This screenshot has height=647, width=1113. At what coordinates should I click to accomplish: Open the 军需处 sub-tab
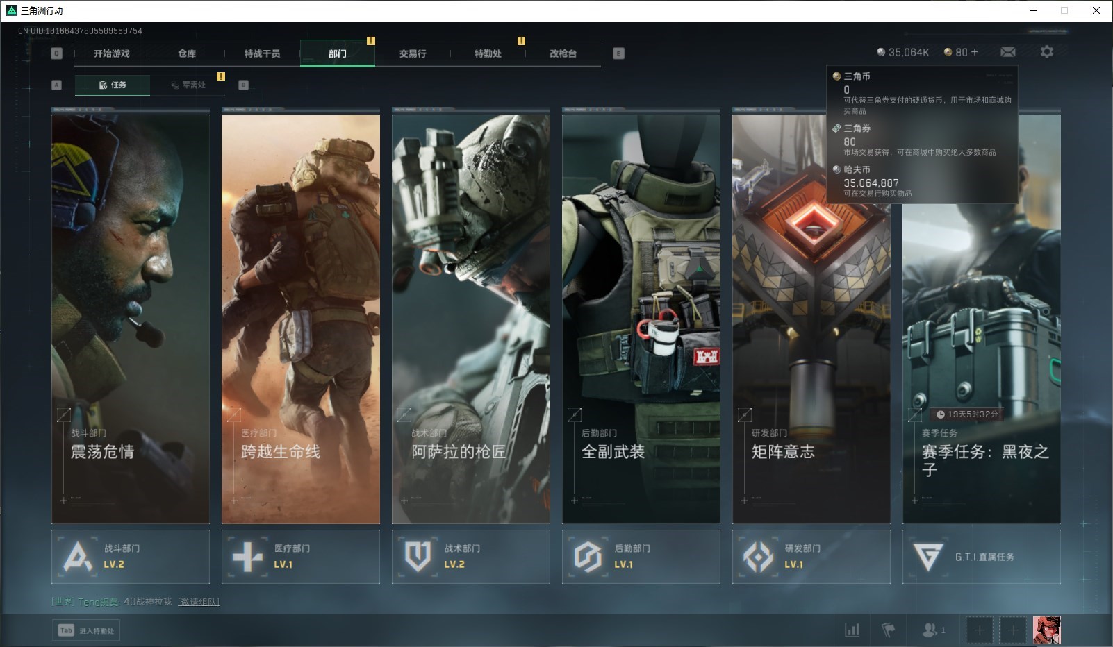(188, 85)
